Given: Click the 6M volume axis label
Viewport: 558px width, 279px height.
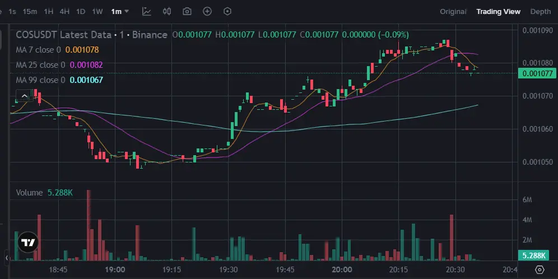Looking at the screenshot, I should [527, 200].
